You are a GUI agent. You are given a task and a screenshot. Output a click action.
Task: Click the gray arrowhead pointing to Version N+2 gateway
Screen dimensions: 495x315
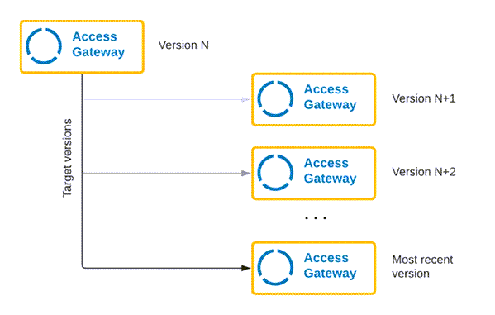(x=246, y=173)
